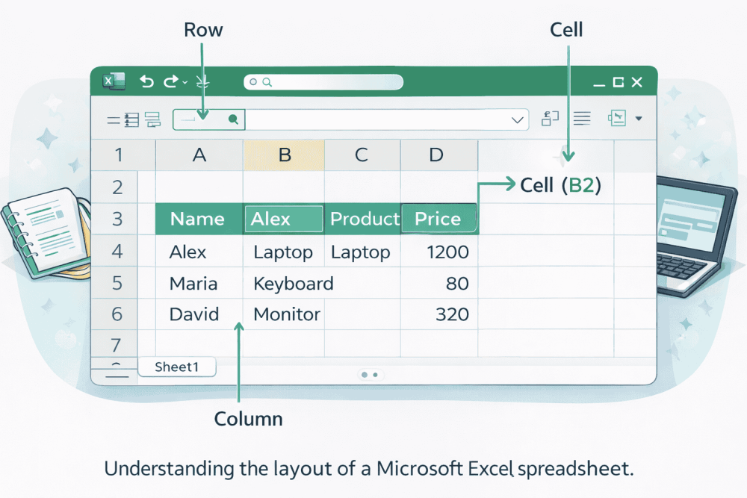The image size is (747, 498).
Task: Click the Excel logo icon
Action: [x=114, y=81]
